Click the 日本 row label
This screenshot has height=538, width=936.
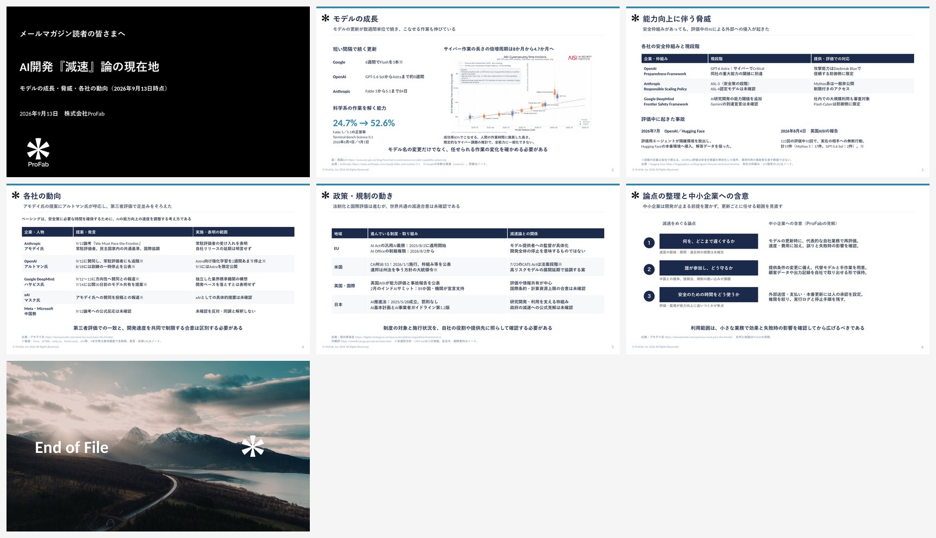[338, 304]
